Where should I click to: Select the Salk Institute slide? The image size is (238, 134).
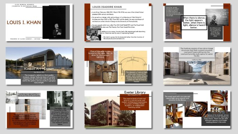pyautogui.click(x=197, y=66)
